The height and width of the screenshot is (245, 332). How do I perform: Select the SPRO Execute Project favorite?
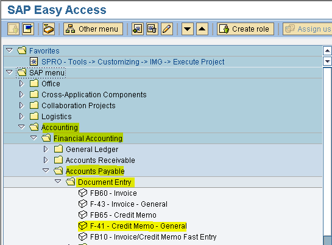pos(133,62)
